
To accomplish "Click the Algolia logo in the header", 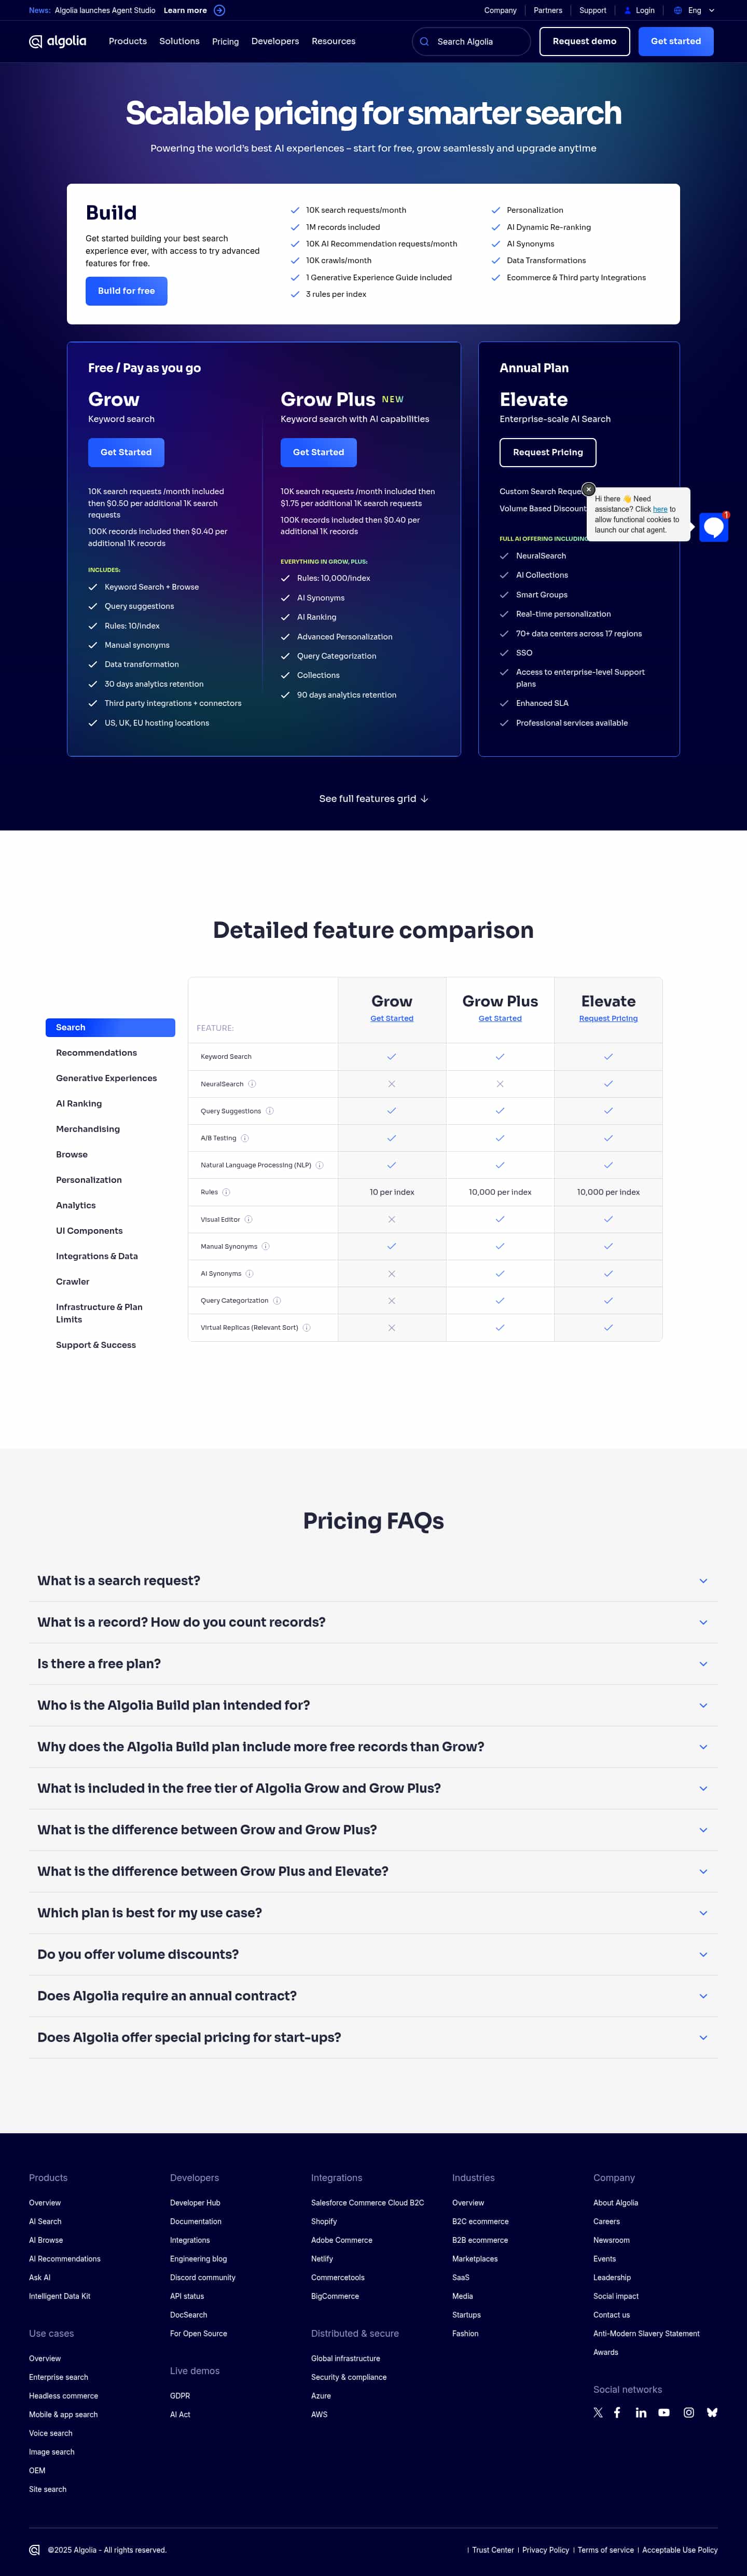I will click(58, 41).
